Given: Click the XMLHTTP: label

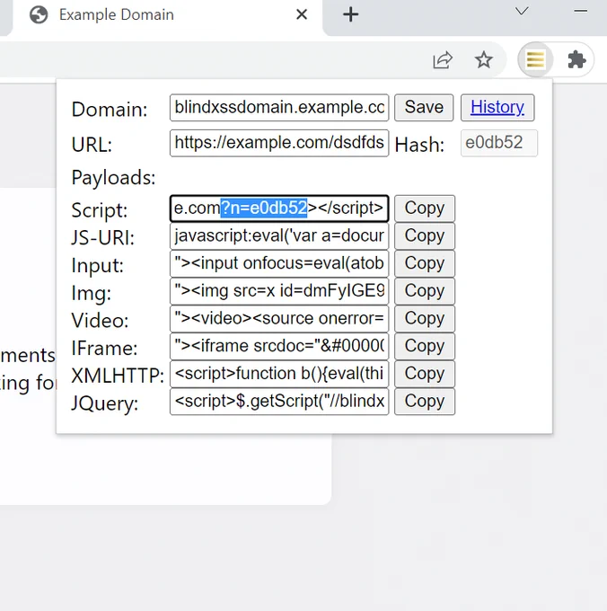Looking at the screenshot, I should 118,376.
